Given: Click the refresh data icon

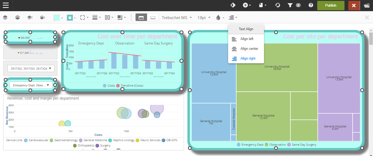Looking at the screenshot, I should pyautogui.click(x=278, y=5).
